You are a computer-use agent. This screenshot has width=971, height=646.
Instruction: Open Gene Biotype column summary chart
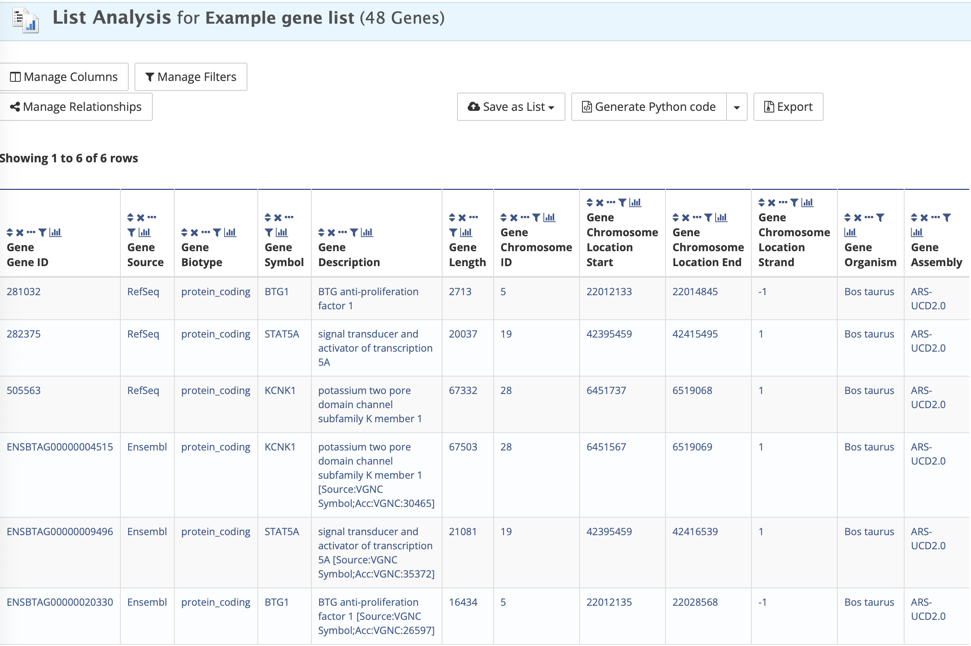tap(230, 232)
